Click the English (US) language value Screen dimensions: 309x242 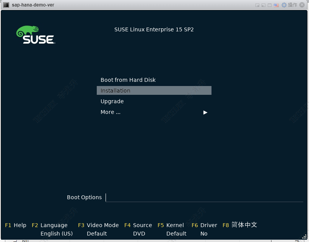[x=57, y=234]
